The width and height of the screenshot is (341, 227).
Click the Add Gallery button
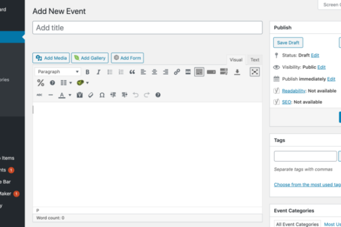pyautogui.click(x=90, y=58)
